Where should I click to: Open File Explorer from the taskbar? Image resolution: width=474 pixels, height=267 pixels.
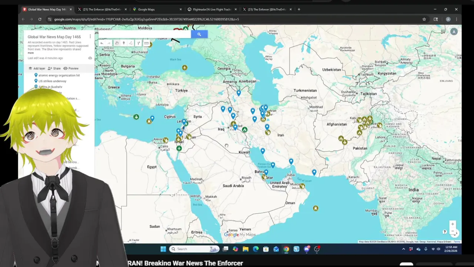[246, 249]
